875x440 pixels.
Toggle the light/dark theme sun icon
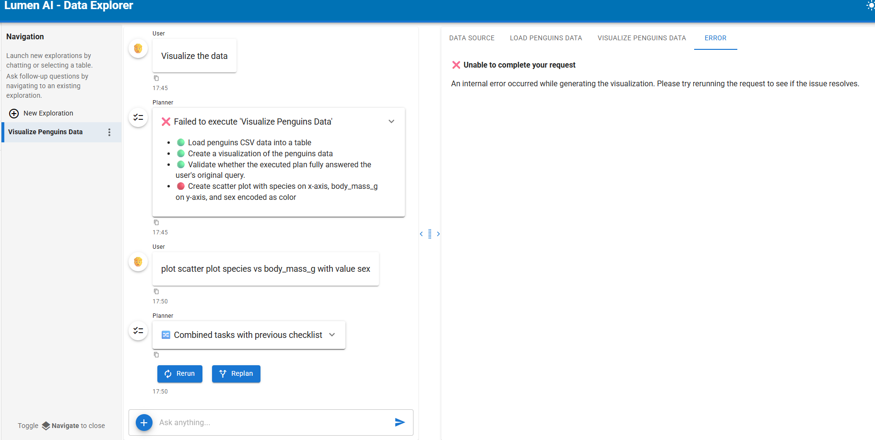[x=870, y=6]
